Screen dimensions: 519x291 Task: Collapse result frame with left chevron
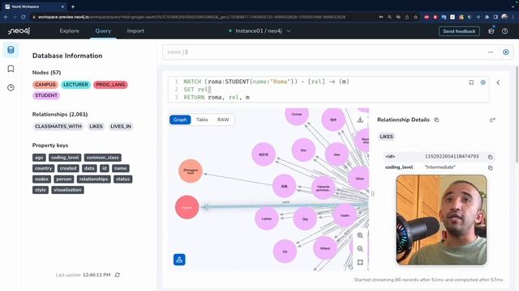(x=498, y=82)
